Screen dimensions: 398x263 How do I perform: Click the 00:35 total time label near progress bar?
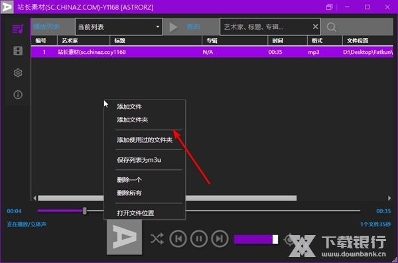coord(383,211)
